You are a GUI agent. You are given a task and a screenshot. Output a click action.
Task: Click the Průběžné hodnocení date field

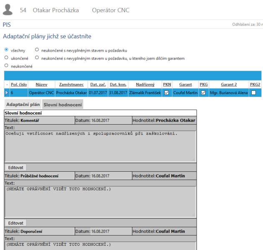pos(111,176)
